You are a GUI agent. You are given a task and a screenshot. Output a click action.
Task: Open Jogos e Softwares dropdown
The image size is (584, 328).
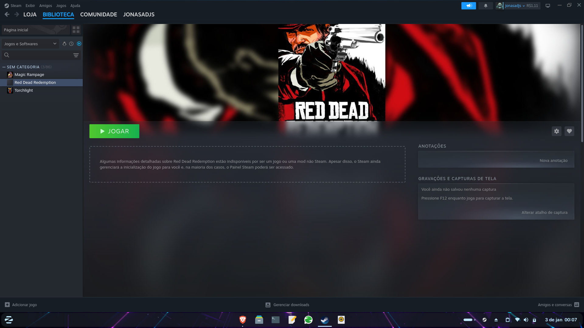click(x=30, y=44)
